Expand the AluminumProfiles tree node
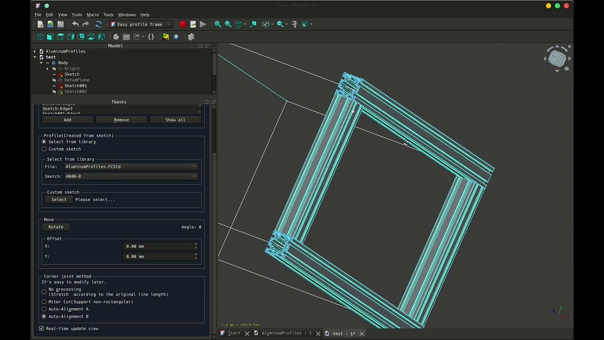Image resolution: width=604 pixels, height=340 pixels. [35, 51]
